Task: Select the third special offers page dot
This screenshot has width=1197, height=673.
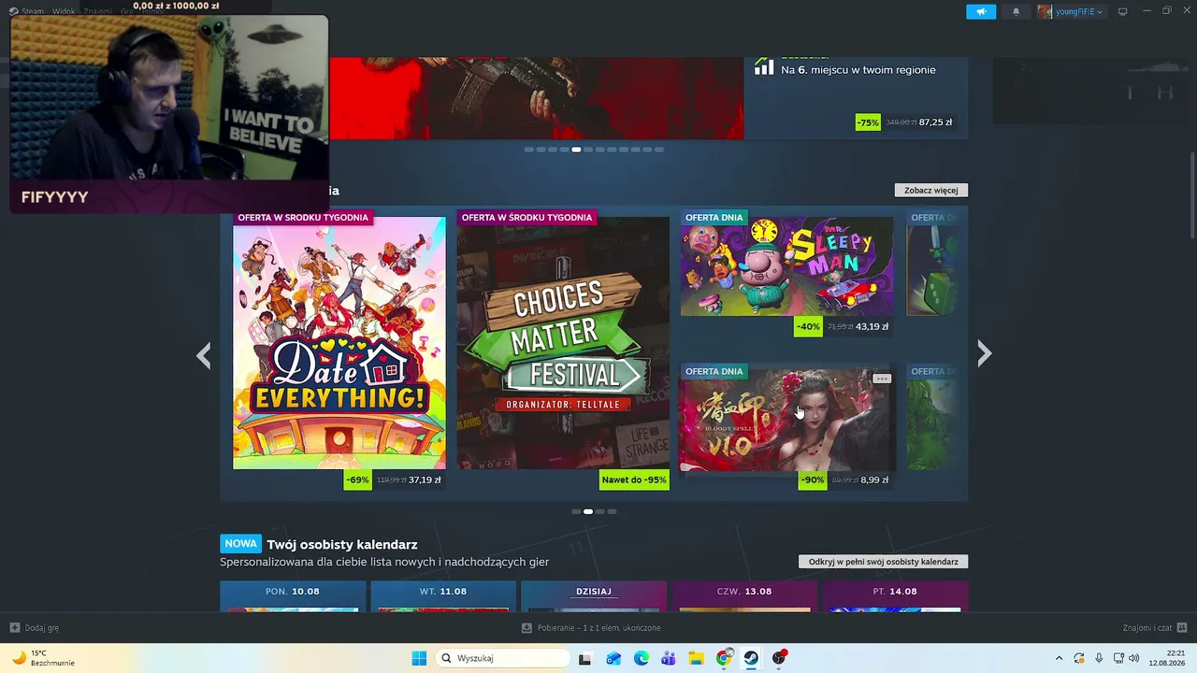Action: pos(599,511)
